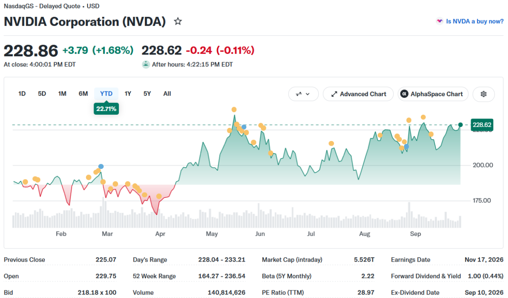Click the Beta value 2.22
The image size is (508, 298).
tap(368, 276)
